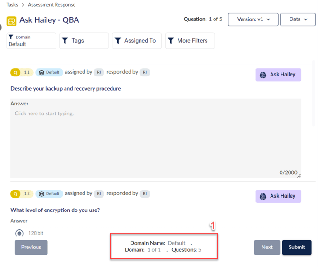Click the Next button
Screen dimensions: 318x267
coord(267,247)
